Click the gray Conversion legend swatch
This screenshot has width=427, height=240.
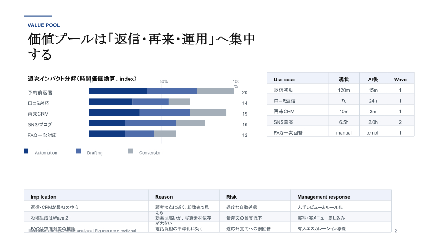pos(130,151)
